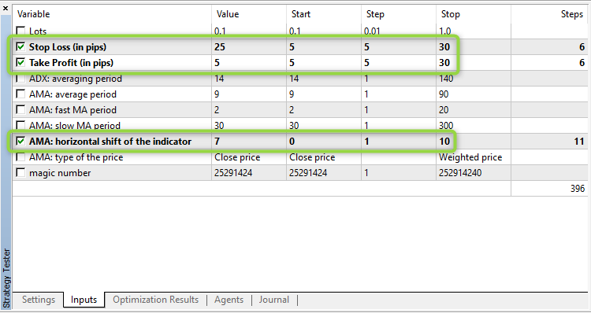
Task: Uncheck the Stop Loss (in pips) checkbox
Action: click(21, 47)
